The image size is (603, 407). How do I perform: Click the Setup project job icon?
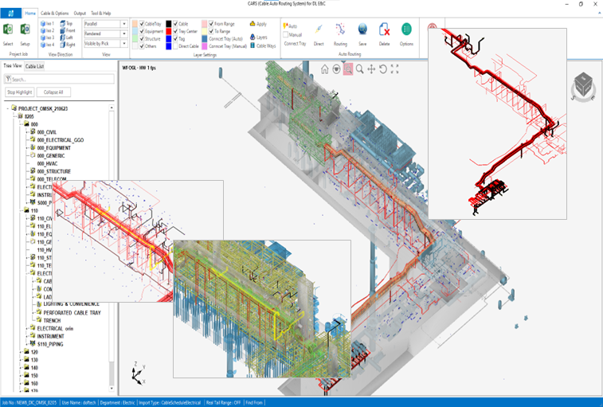tap(25, 31)
